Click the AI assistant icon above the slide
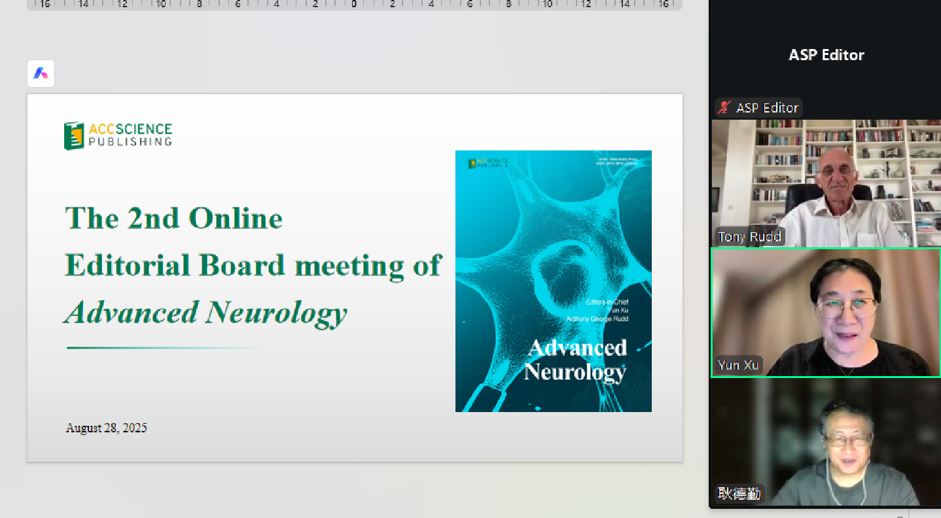 pos(41,73)
